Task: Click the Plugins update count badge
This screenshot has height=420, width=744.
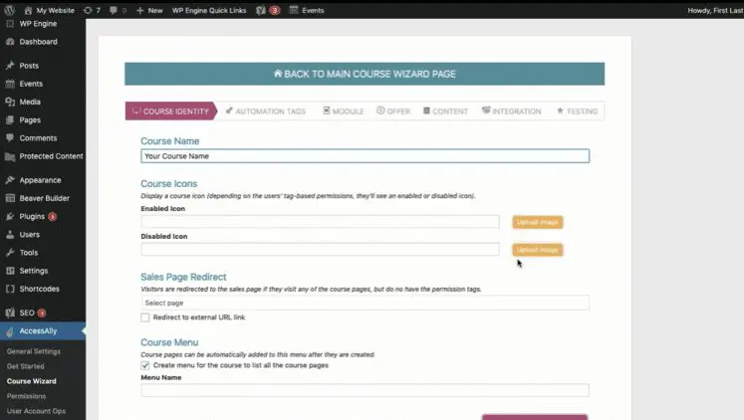Action: [52, 217]
